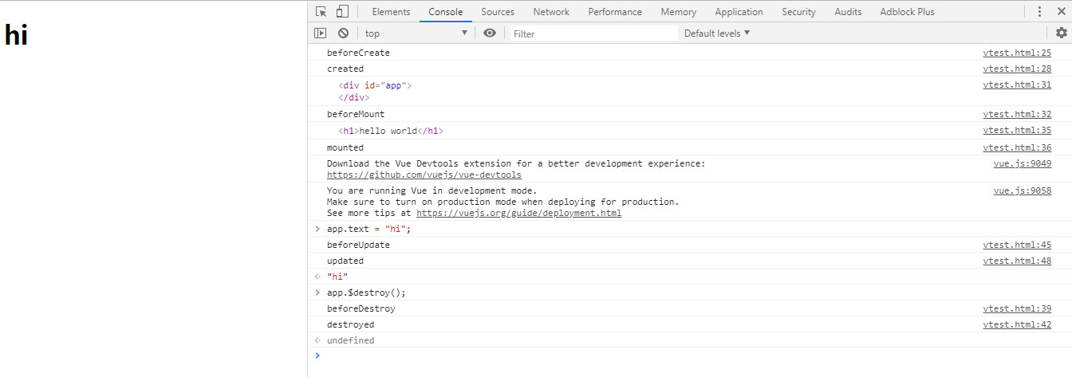Click the app.$destroy() command entry
The image size is (1072, 377).
[x=366, y=293]
